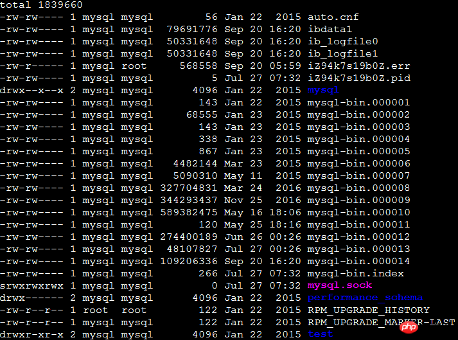Select mysql-bin.000001 filename
This screenshot has height=340, width=458.
click(358, 103)
